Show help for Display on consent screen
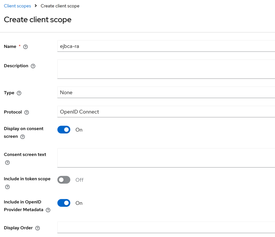This screenshot has width=275, height=237. click(23, 137)
